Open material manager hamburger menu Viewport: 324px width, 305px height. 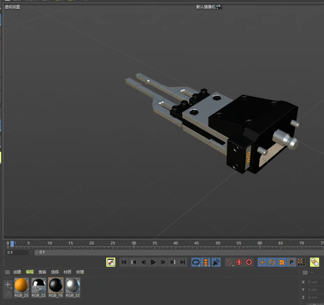click(7, 272)
